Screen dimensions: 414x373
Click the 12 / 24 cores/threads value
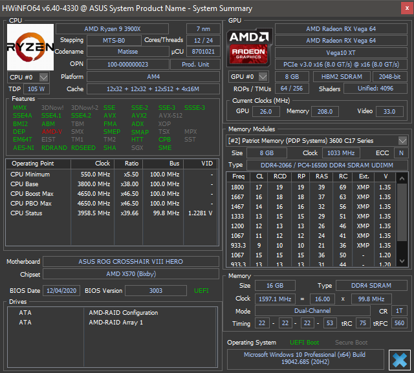pyautogui.click(x=203, y=40)
